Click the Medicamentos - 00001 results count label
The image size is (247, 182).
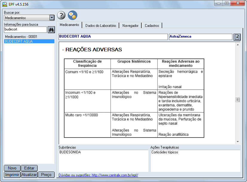(x=21, y=37)
